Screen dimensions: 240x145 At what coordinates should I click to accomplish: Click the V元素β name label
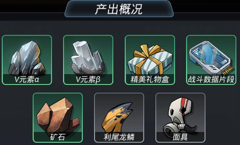(88, 79)
